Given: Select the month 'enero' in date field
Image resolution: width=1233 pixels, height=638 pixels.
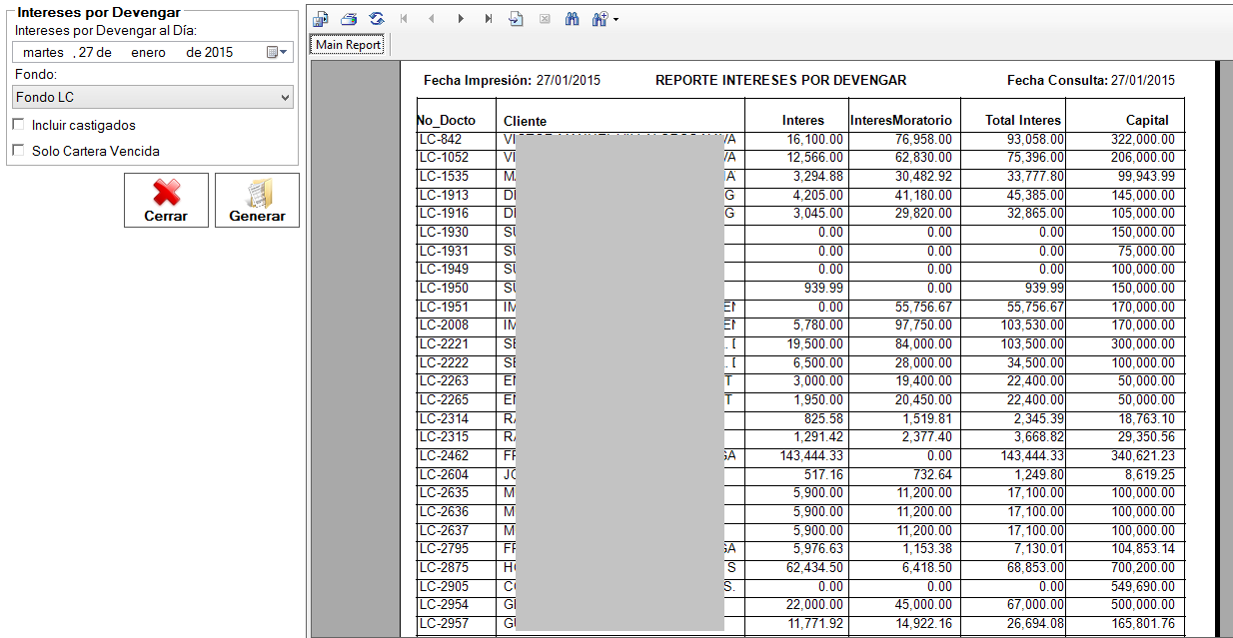Looking at the screenshot, I should coord(148,52).
